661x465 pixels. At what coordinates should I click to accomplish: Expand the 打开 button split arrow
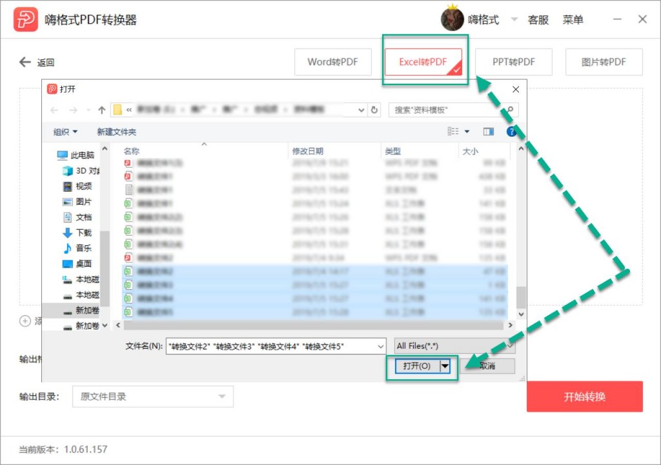(445, 366)
